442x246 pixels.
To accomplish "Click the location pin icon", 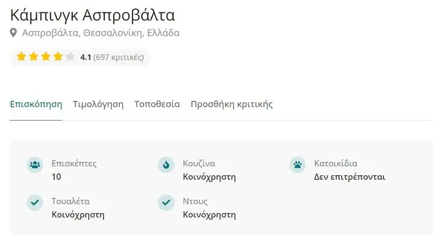I will [x=13, y=33].
